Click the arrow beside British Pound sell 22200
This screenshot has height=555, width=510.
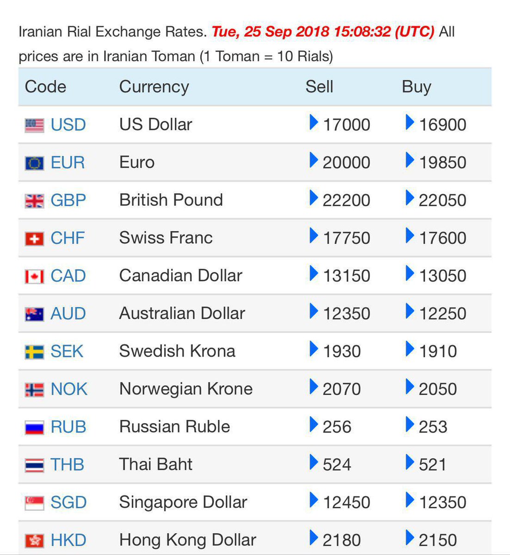click(x=314, y=198)
